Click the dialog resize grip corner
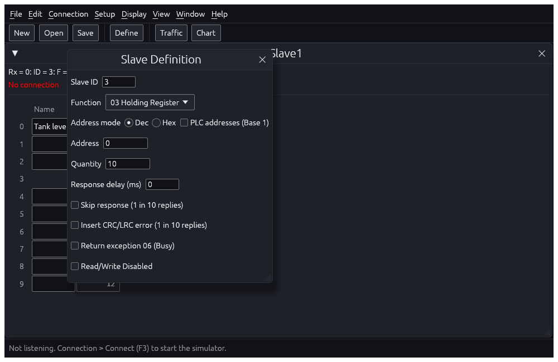Viewport: 558px width, 362px height. [268, 278]
